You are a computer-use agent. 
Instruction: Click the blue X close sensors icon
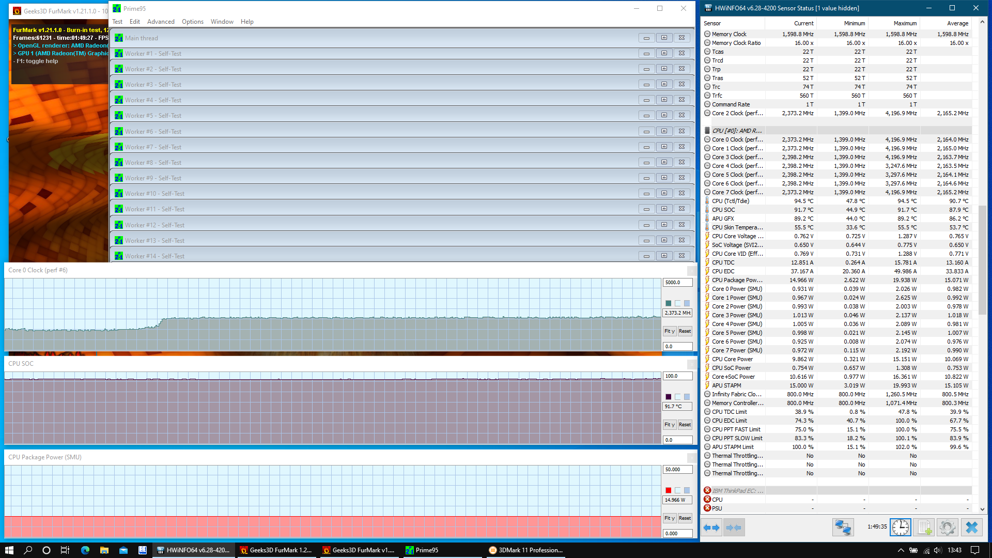point(971,528)
